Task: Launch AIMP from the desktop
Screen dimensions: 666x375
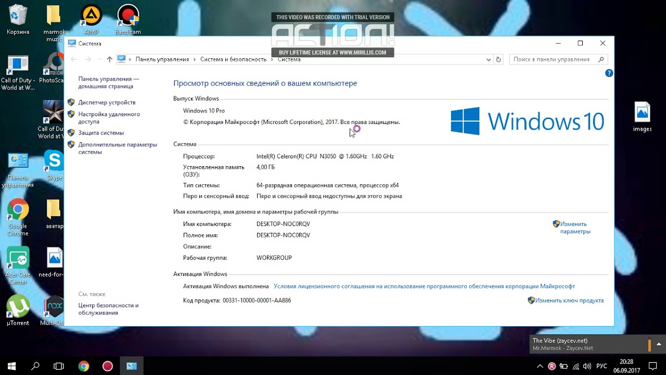Action: (x=91, y=20)
